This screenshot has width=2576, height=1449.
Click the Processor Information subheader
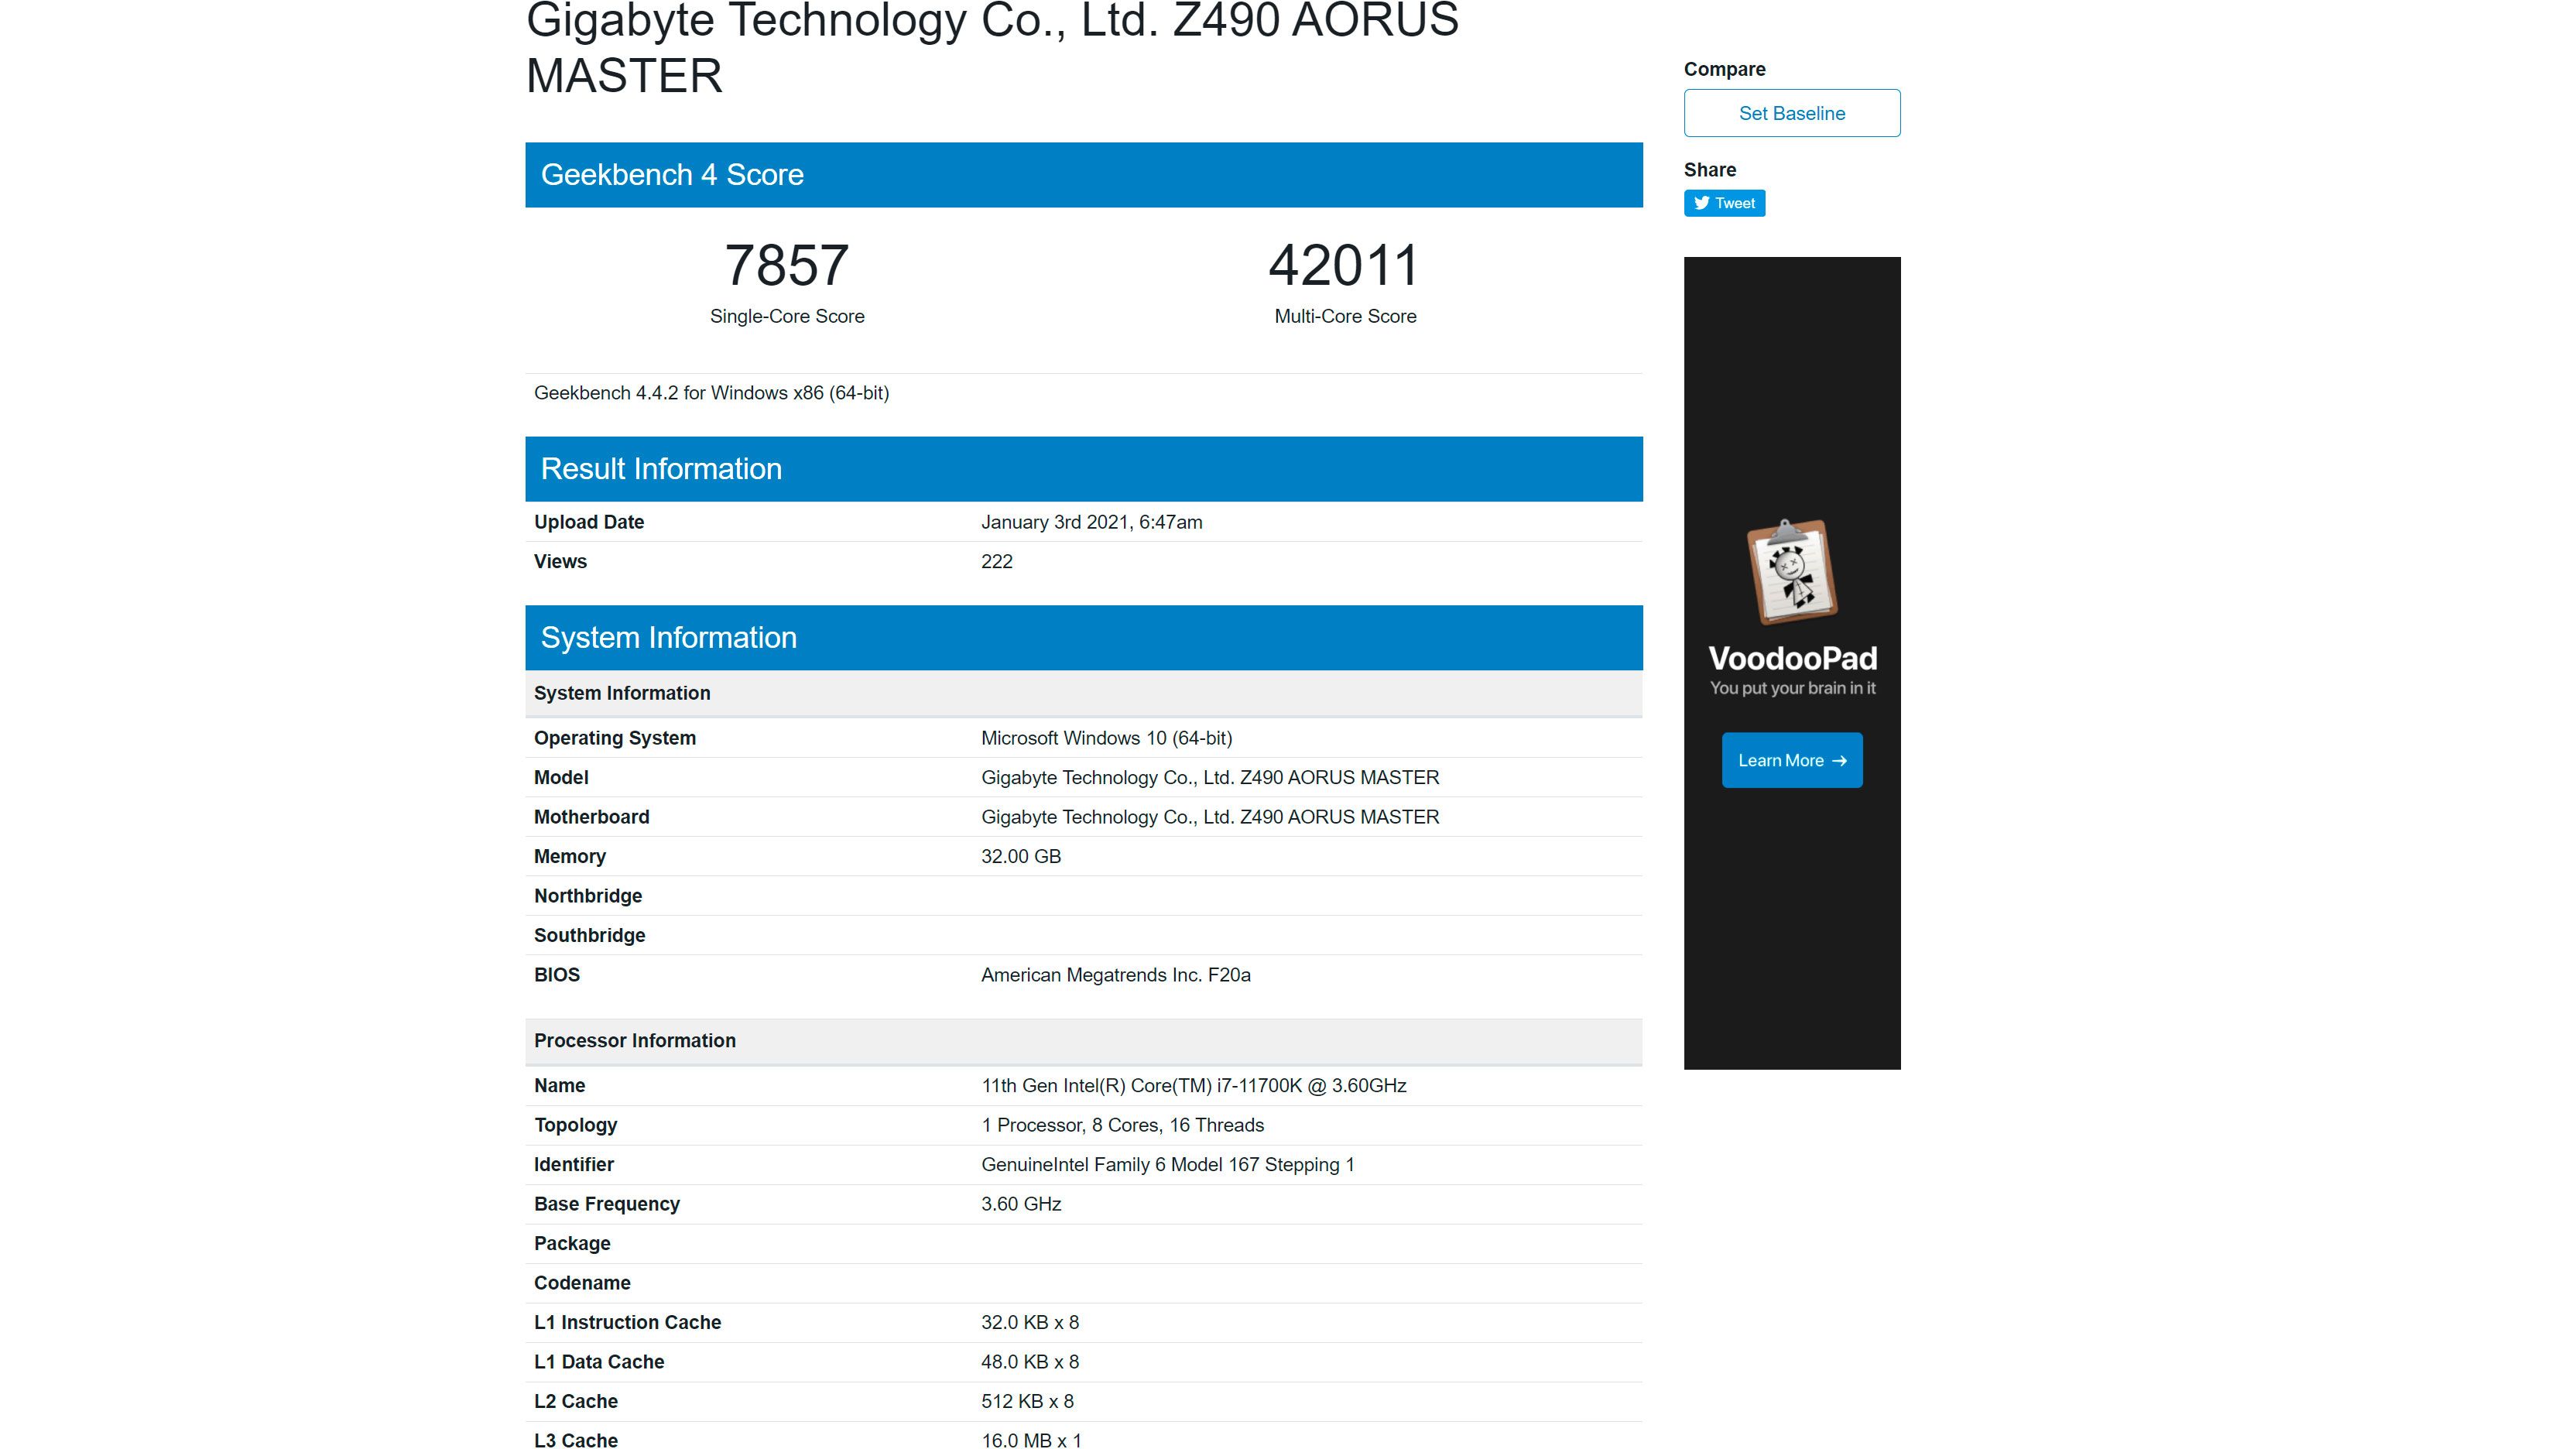click(1084, 1041)
